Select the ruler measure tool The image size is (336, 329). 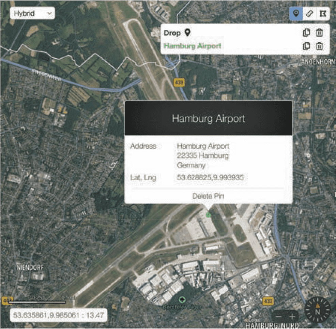(x=309, y=14)
